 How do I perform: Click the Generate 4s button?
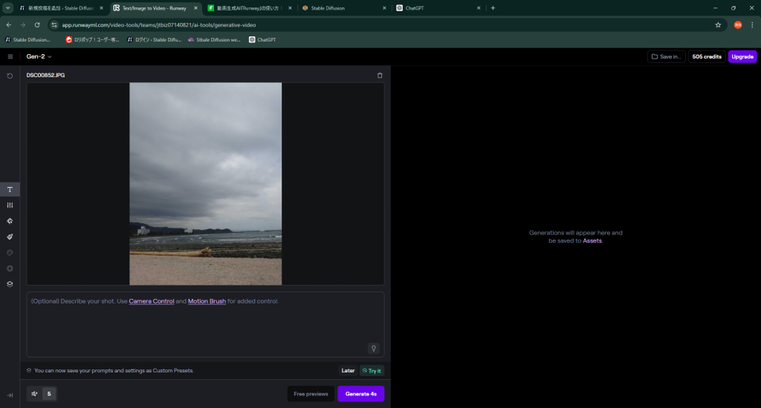(360, 394)
